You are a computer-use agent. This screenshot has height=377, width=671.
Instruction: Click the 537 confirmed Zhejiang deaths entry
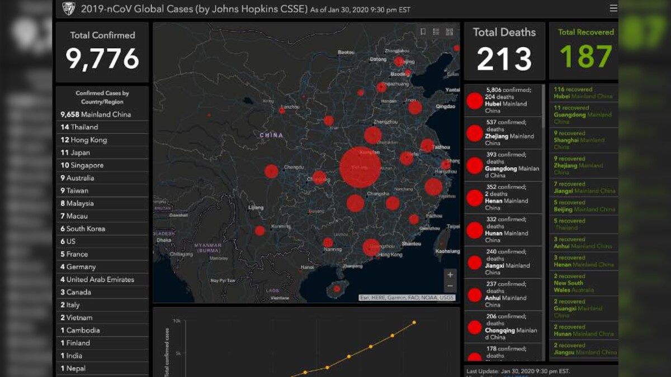506,132
